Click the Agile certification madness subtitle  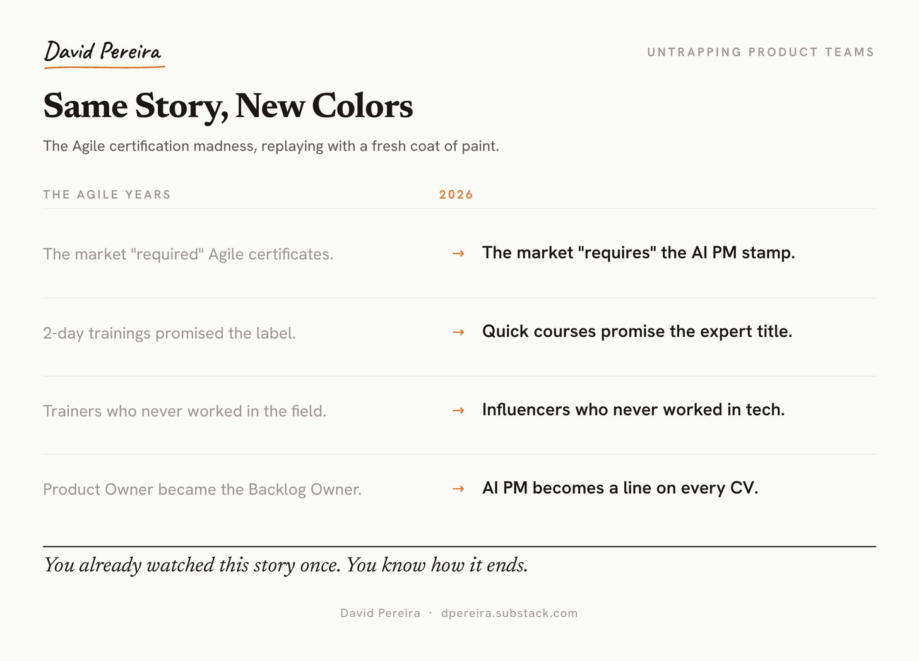(271, 146)
